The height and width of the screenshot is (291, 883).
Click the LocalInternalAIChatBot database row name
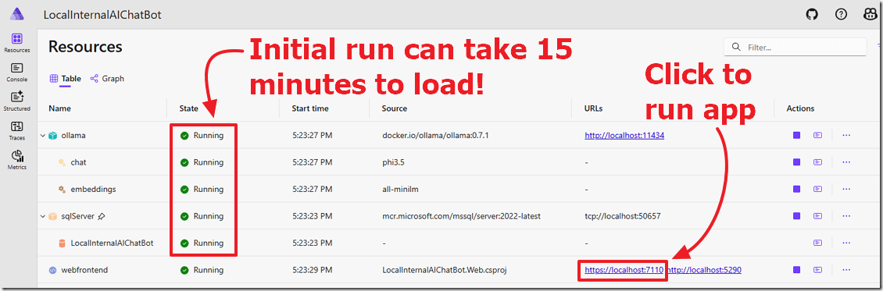click(112, 243)
